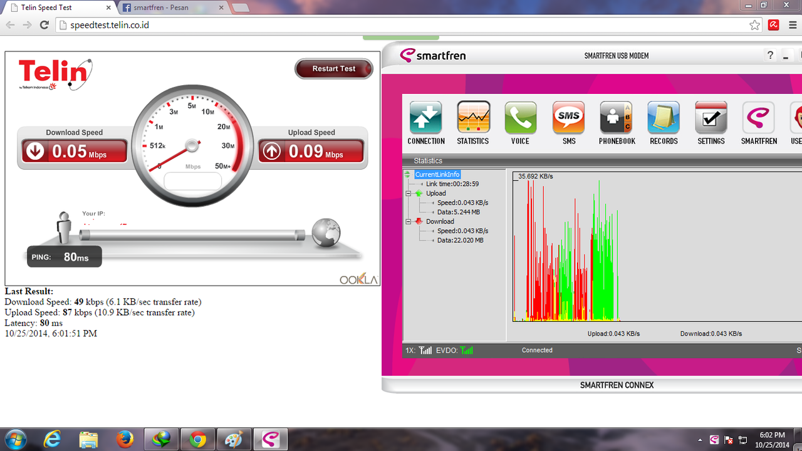Click the Ookla logo
Screen dimensions: 802x451
pyautogui.click(x=358, y=279)
